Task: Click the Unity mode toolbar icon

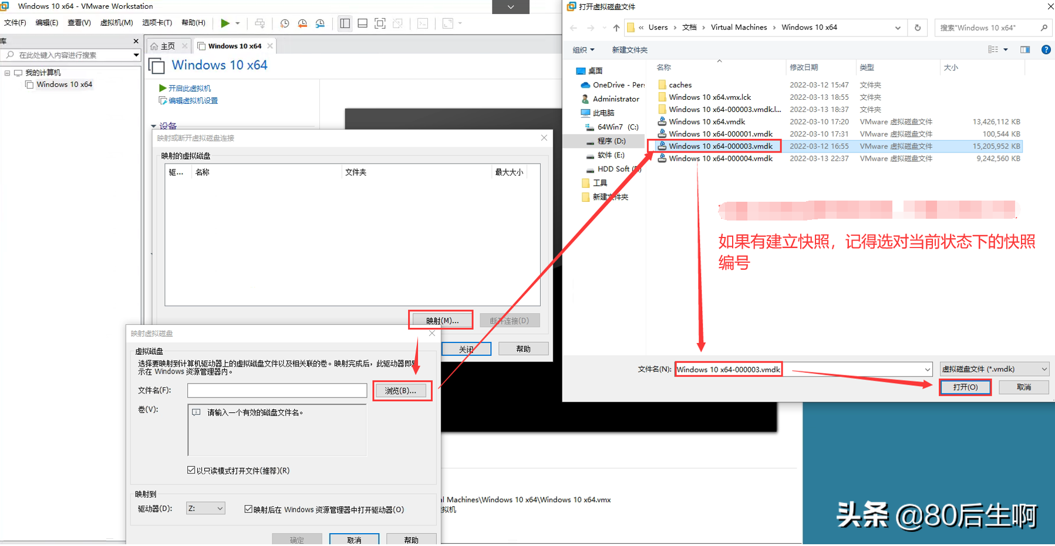Action: pos(398,23)
